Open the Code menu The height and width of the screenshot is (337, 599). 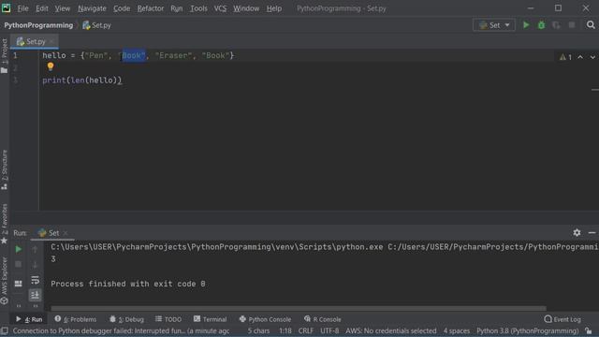(122, 8)
